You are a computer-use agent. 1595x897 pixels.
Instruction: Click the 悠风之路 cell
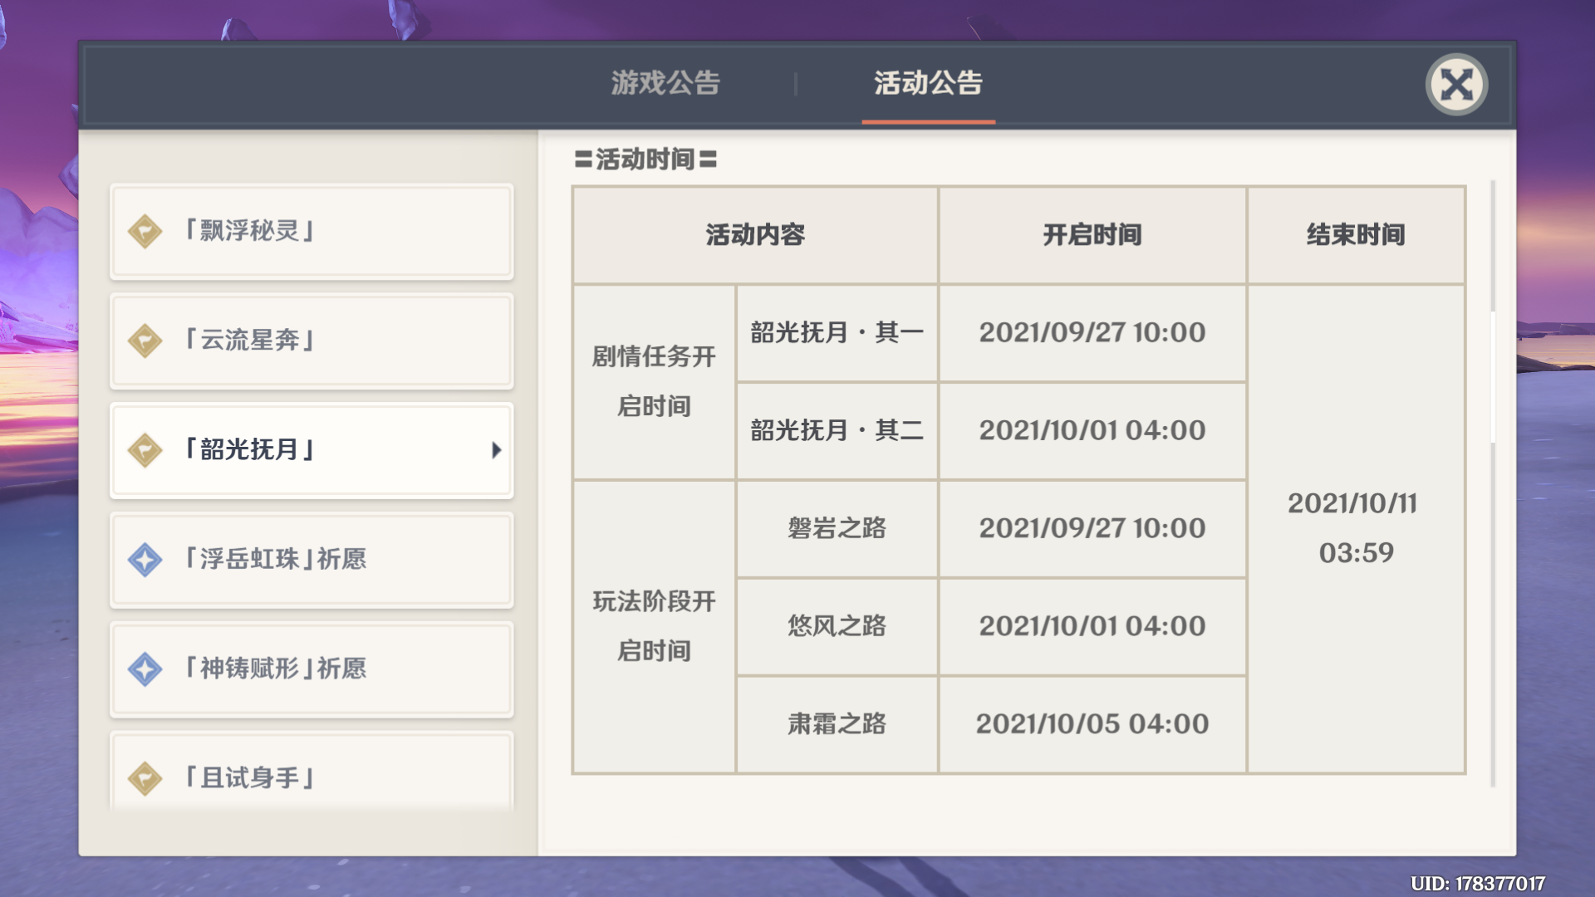tap(837, 626)
